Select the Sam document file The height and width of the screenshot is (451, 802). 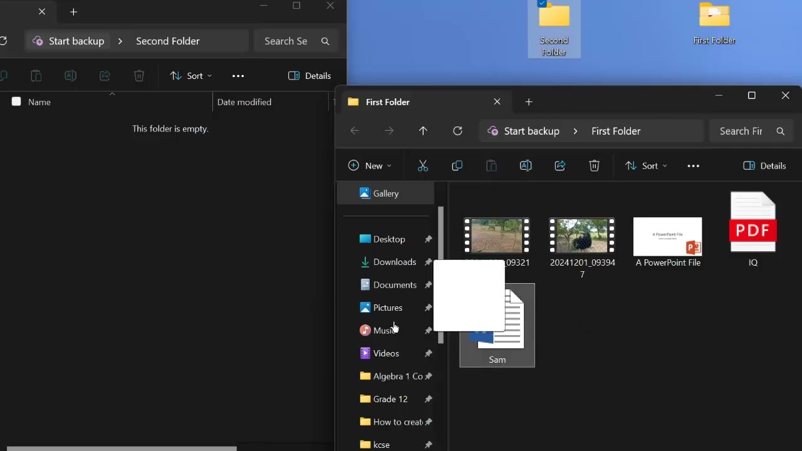pos(497,325)
